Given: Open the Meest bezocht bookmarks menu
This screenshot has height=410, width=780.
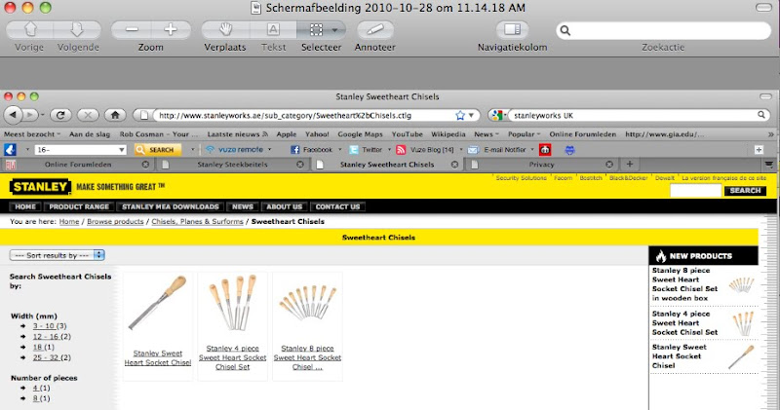Looking at the screenshot, I should coord(32,134).
